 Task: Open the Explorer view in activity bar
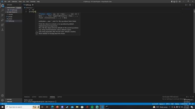coord(2,5)
